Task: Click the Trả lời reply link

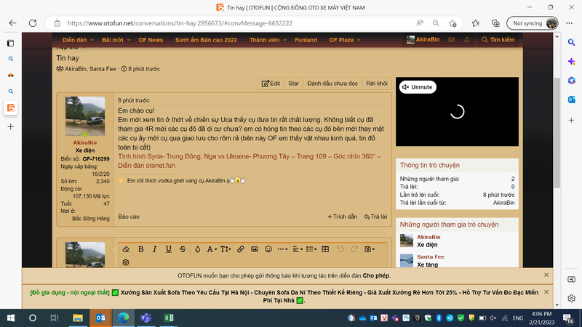Action: (x=375, y=217)
